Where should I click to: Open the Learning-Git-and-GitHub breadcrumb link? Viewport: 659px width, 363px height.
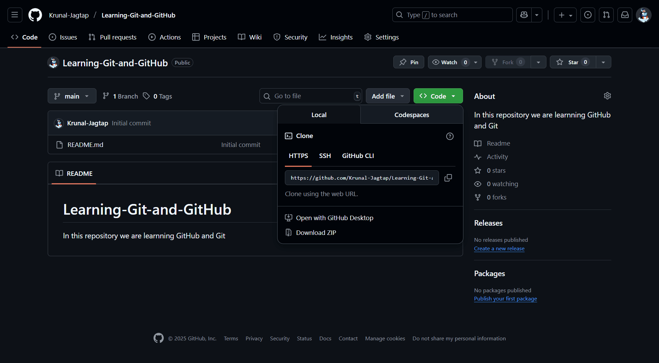[138, 15]
